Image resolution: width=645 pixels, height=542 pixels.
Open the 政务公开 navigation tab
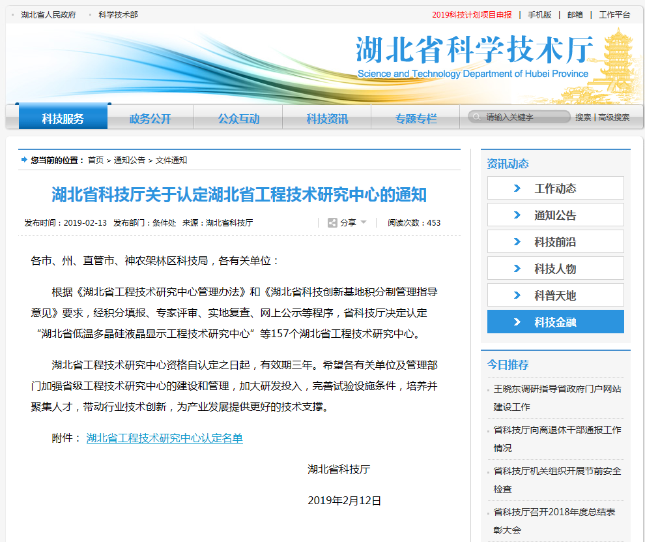pyautogui.click(x=150, y=118)
